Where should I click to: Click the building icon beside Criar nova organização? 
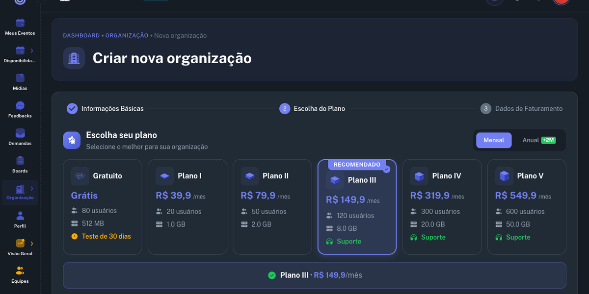pos(74,58)
